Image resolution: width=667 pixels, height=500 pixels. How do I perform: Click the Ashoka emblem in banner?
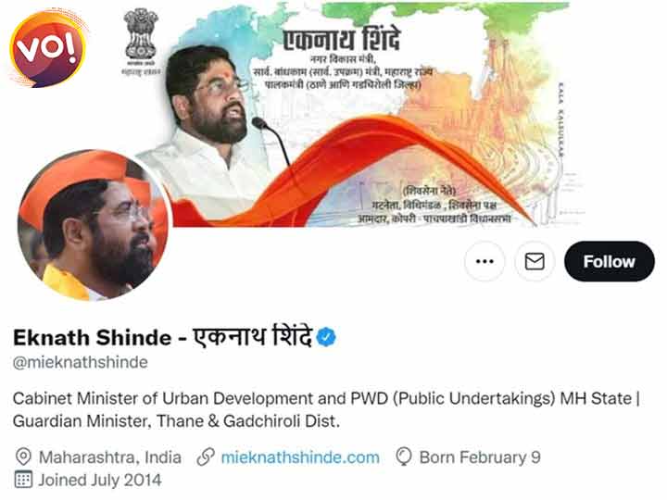(x=141, y=42)
